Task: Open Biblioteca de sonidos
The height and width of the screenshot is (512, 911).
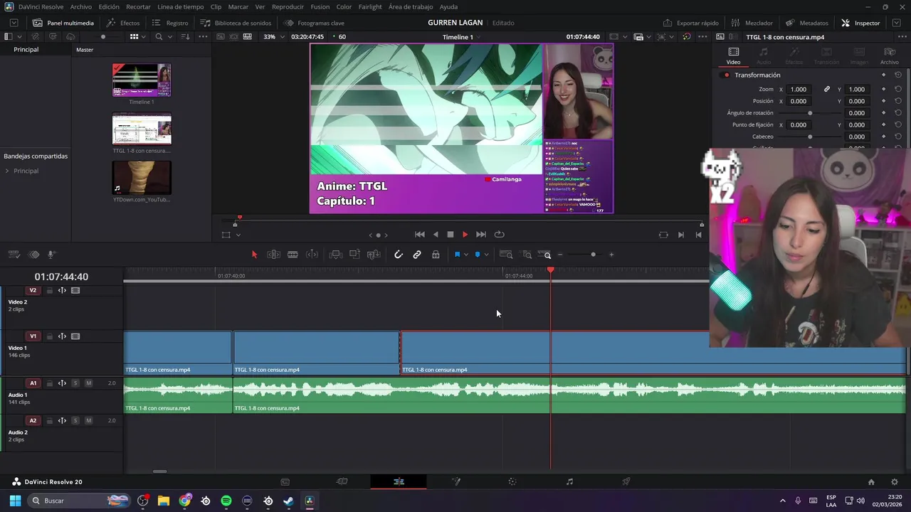Action: [x=236, y=23]
